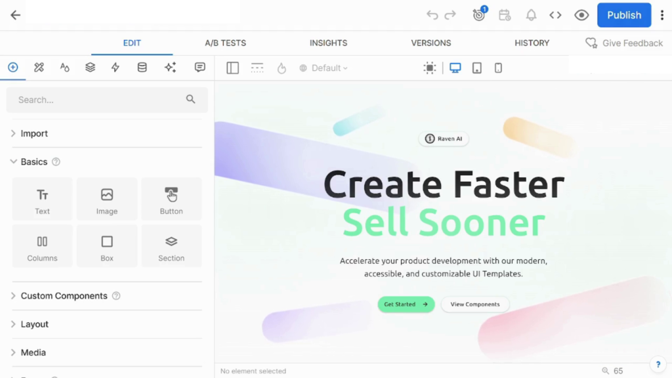Screen dimensions: 672x378
Task: Click the component Search field
Action: pyautogui.click(x=98, y=100)
